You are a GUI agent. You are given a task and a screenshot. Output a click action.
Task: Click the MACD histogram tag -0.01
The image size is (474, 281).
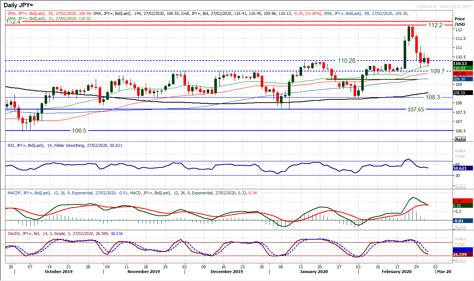click(x=463, y=220)
